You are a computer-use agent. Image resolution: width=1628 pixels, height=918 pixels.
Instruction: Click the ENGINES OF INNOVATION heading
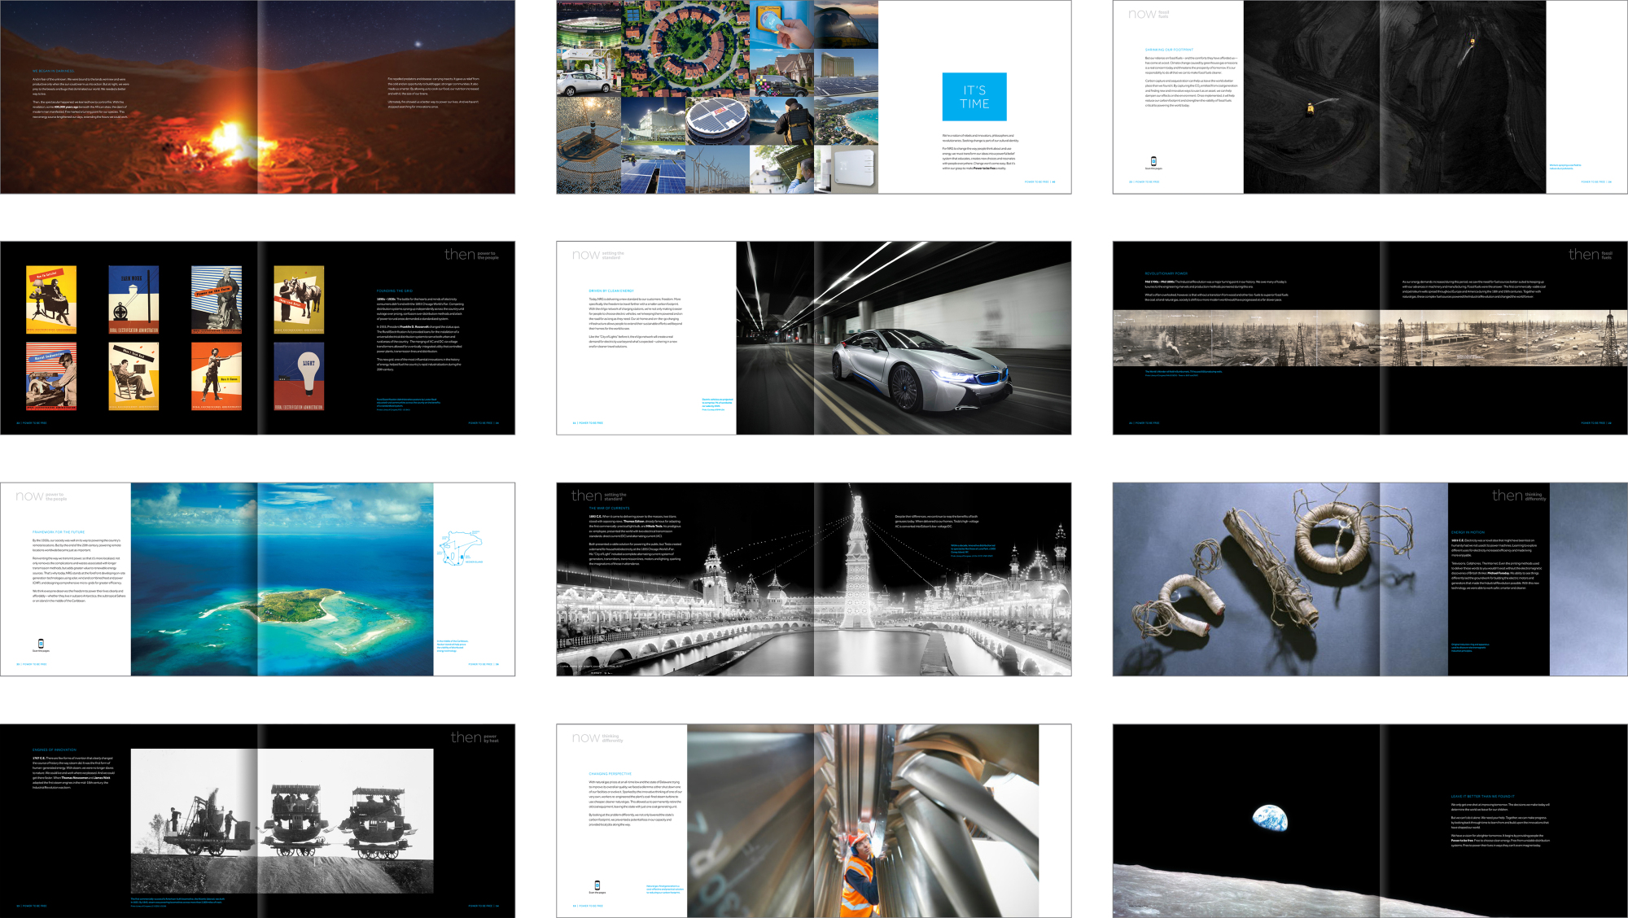pos(55,750)
